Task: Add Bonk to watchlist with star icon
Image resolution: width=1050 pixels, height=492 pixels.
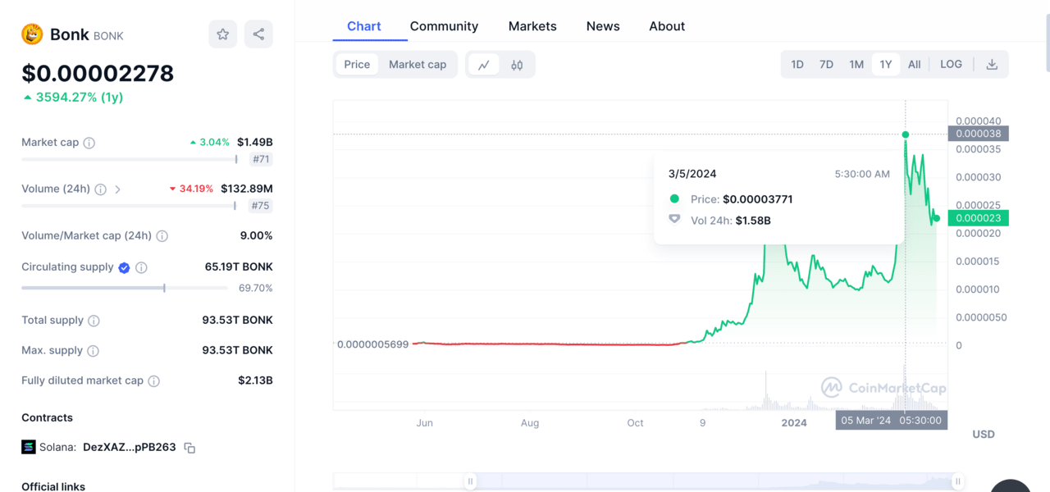Action: [222, 34]
